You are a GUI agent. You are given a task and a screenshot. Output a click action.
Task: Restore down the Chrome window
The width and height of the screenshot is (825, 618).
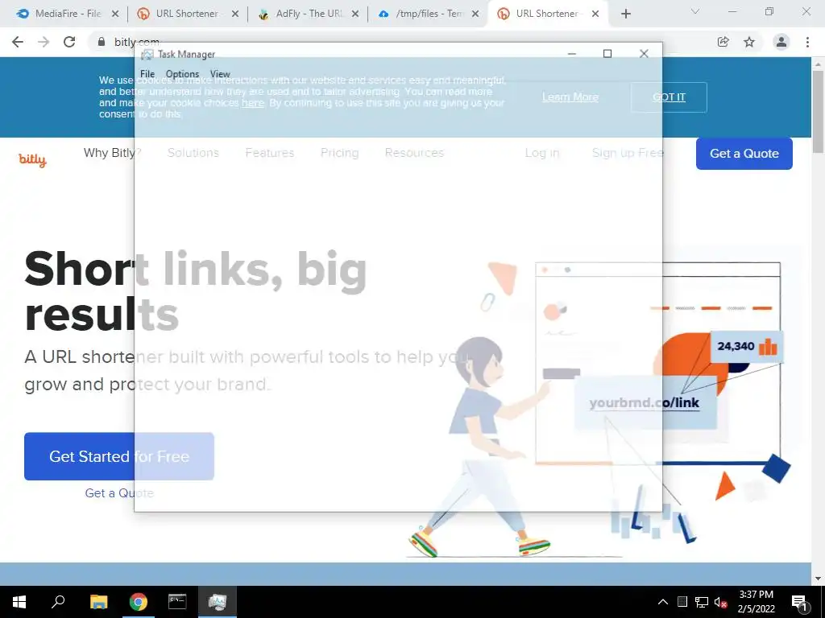pos(769,11)
